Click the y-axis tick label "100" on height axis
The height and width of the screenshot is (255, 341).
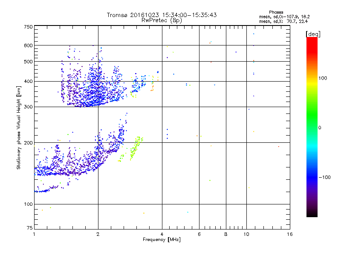tap(28, 204)
